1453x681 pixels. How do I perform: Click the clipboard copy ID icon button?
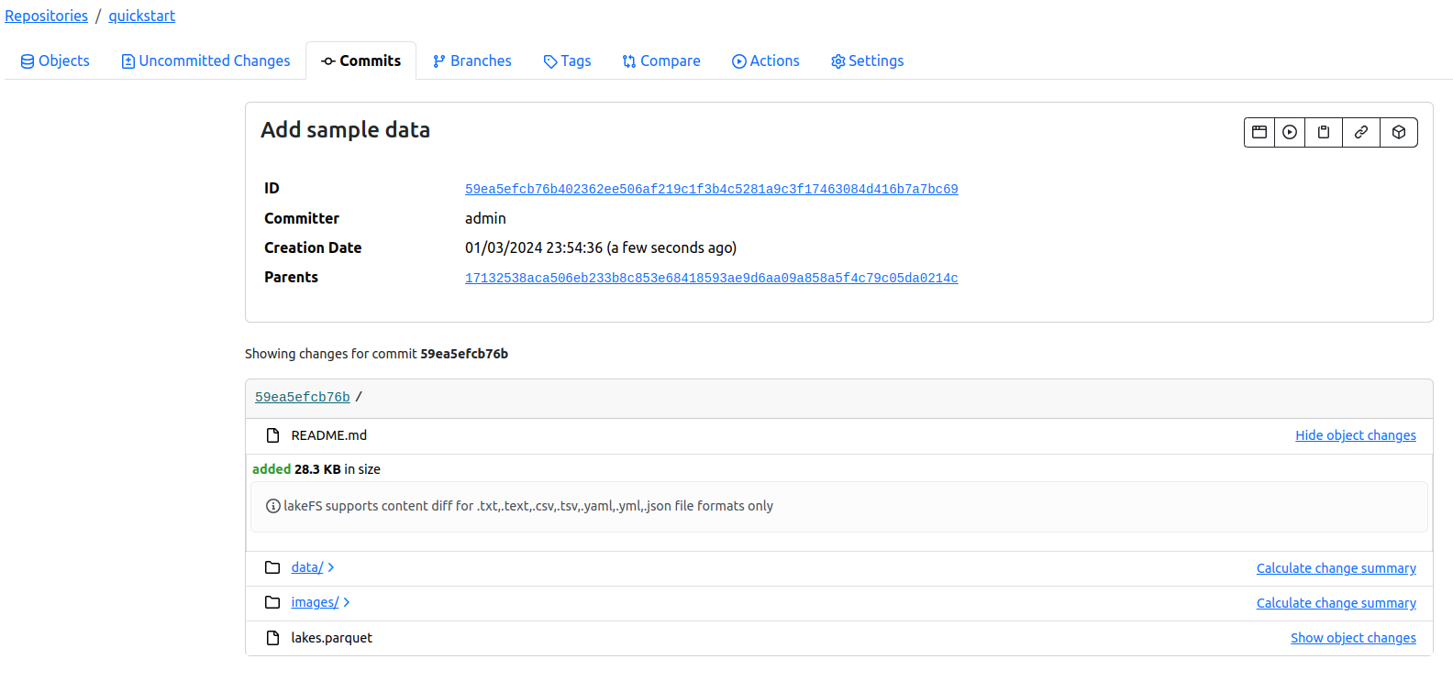1324,132
